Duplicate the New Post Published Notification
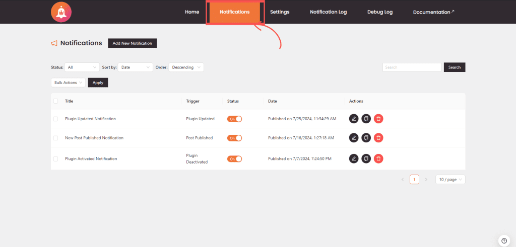Viewport: 516px width, 247px height. click(x=366, y=138)
